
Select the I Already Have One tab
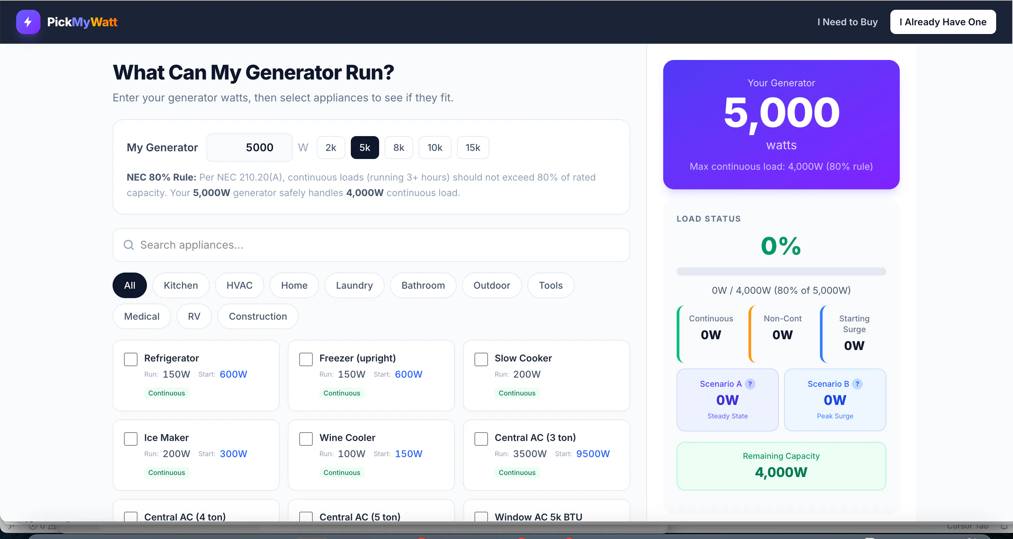pyautogui.click(x=943, y=22)
